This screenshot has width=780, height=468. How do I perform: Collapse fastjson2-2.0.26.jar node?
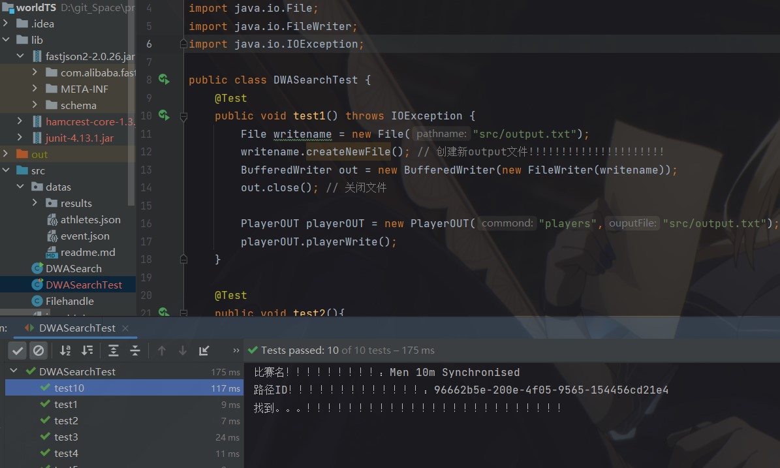pyautogui.click(x=20, y=55)
